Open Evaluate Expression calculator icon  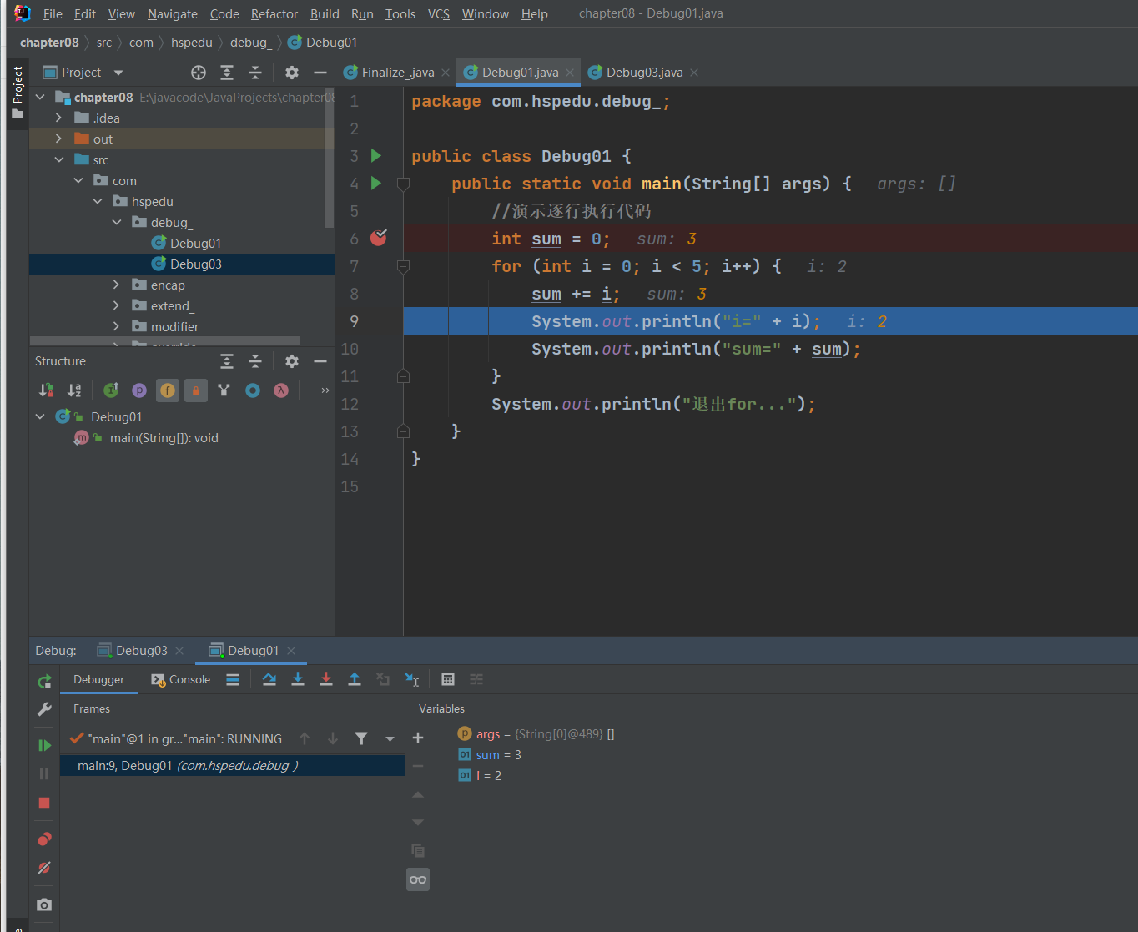pos(448,679)
